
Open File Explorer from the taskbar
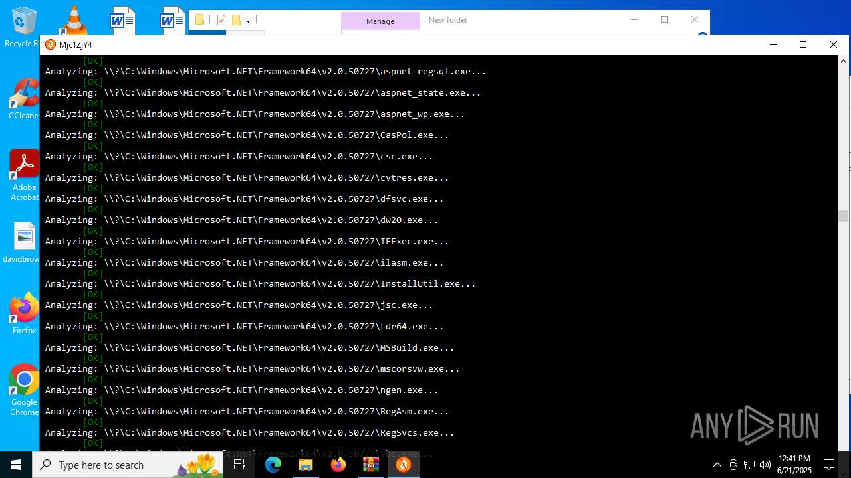point(305,465)
